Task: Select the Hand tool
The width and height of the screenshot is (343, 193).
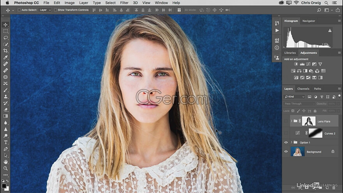Action: 5,162
